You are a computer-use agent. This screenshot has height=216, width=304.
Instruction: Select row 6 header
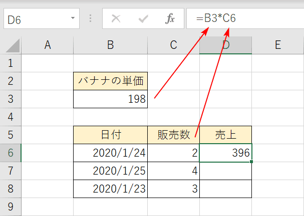(x=11, y=153)
